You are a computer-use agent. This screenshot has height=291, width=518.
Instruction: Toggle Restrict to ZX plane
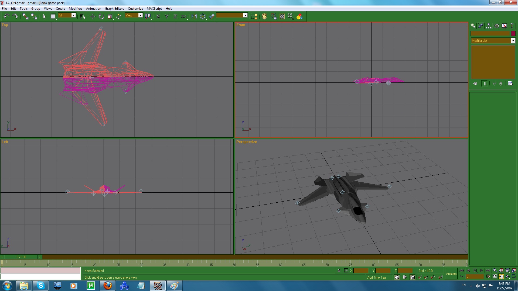pyautogui.click(x=184, y=16)
